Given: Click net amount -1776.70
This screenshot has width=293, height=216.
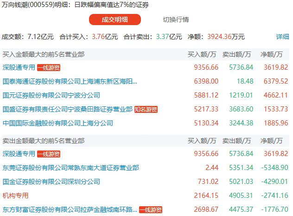Looking at the screenshot, I should click(274, 209).
